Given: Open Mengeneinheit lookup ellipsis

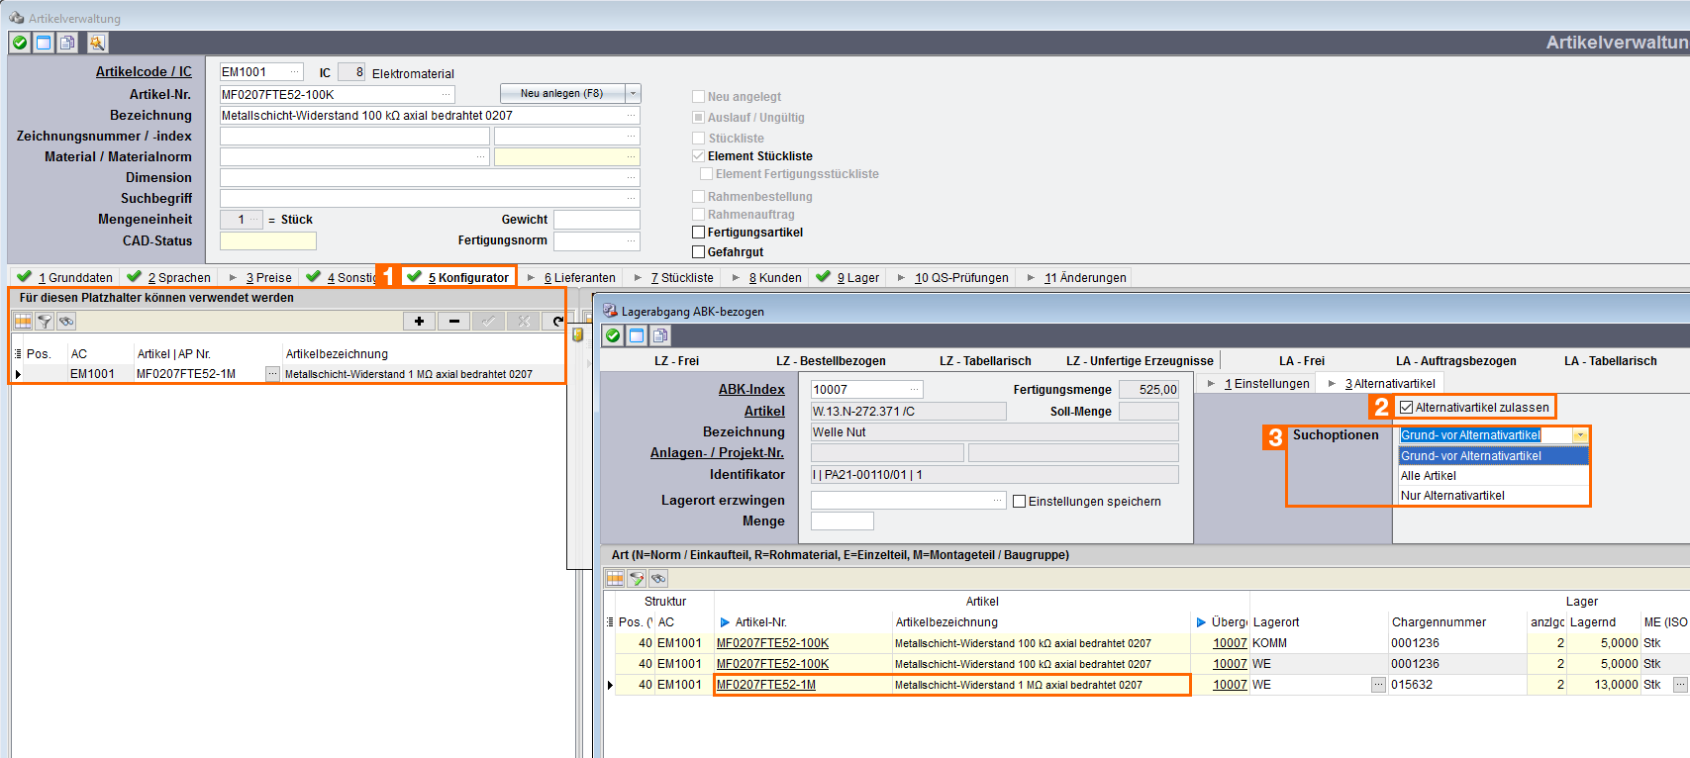Looking at the screenshot, I should (x=255, y=220).
